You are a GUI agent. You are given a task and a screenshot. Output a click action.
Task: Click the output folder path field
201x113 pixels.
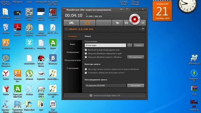click(106, 45)
